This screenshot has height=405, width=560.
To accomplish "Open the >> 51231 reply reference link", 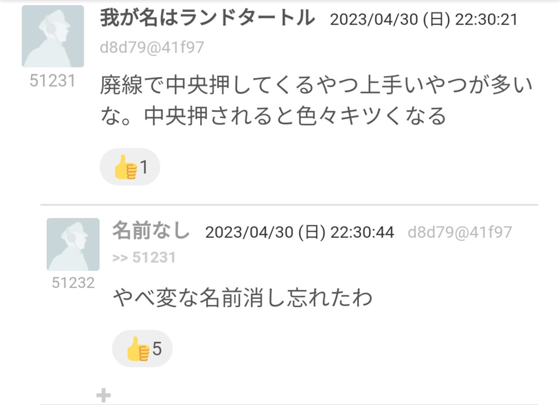I will tap(144, 257).
